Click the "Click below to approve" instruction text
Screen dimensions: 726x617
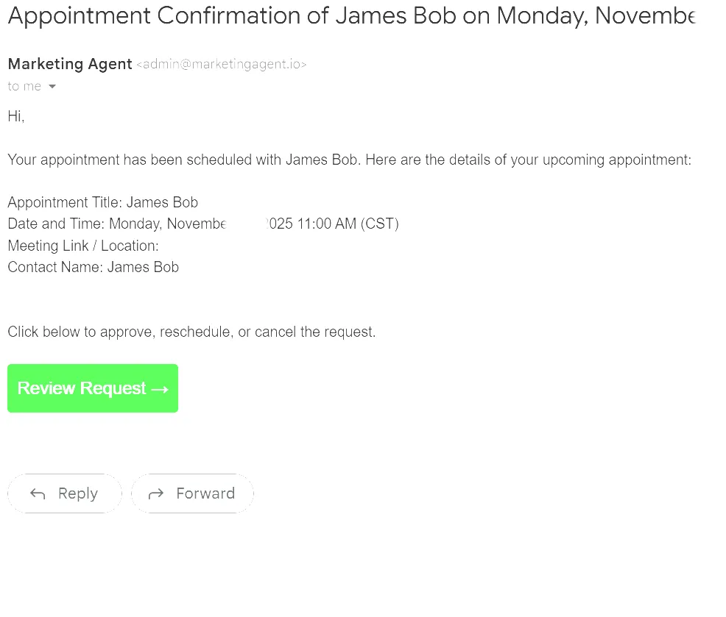[x=191, y=332]
